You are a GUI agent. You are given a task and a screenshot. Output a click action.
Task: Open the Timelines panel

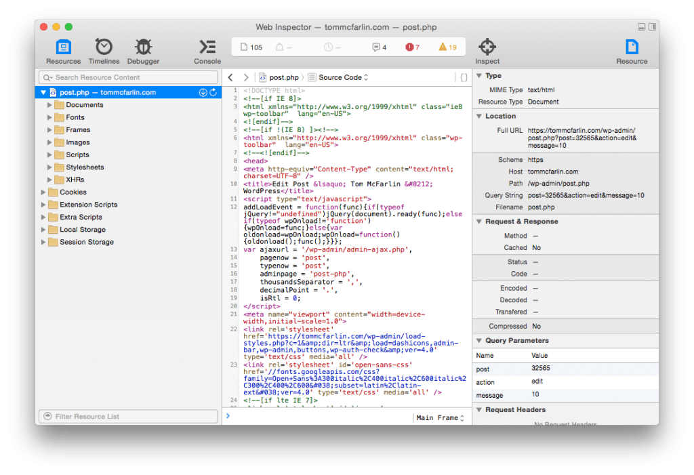coord(104,51)
